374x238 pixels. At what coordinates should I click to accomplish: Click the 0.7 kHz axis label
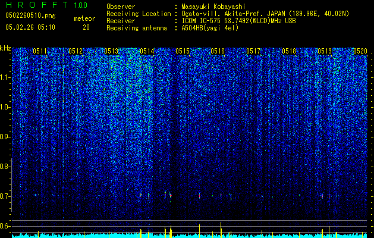click(4, 196)
